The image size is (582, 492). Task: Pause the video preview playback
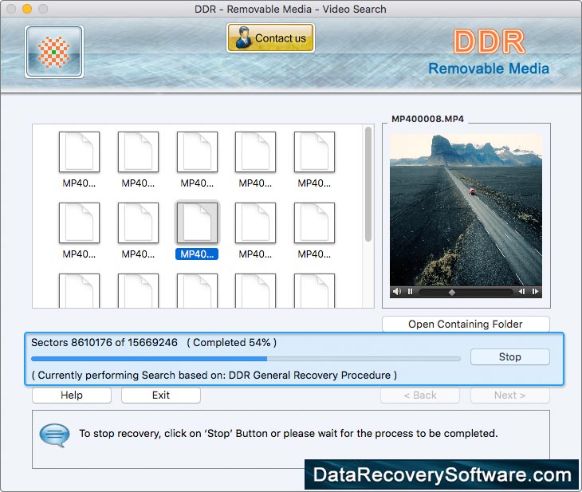pos(410,292)
